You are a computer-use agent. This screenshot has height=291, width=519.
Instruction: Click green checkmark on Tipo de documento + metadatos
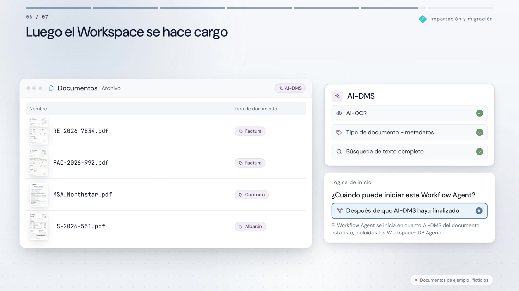point(479,132)
